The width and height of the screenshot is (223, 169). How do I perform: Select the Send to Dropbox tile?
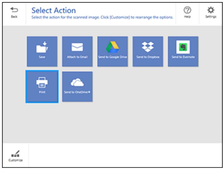[148, 51]
